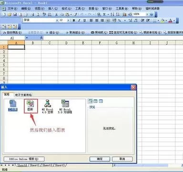Image resolution: width=183 pixels, height=172 pixels.
Task: Open the 文件 menu
Action: (12, 9)
